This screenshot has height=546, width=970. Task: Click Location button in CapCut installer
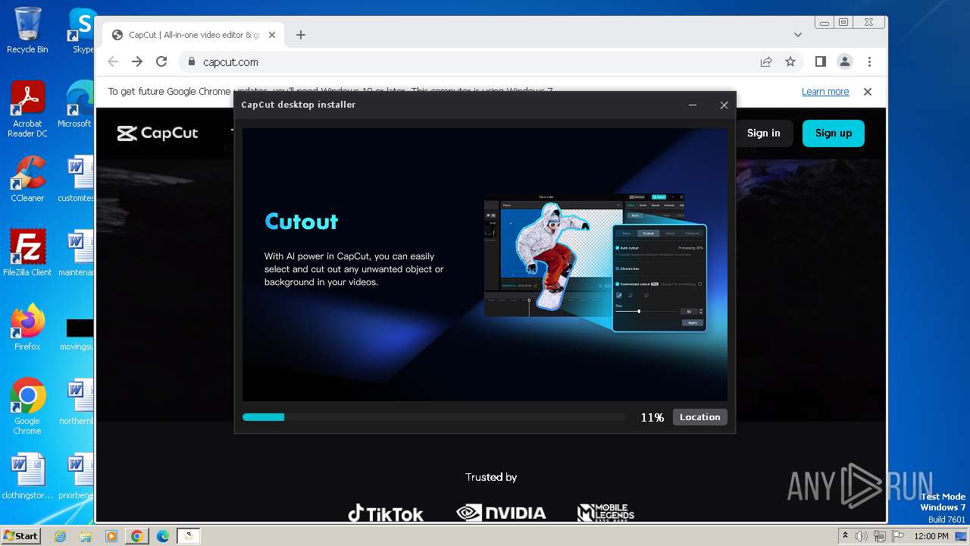tap(699, 417)
